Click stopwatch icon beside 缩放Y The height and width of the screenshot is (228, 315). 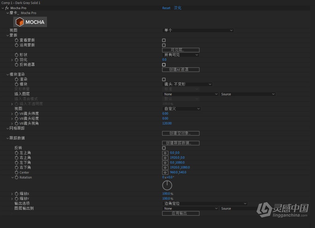(x=16, y=198)
